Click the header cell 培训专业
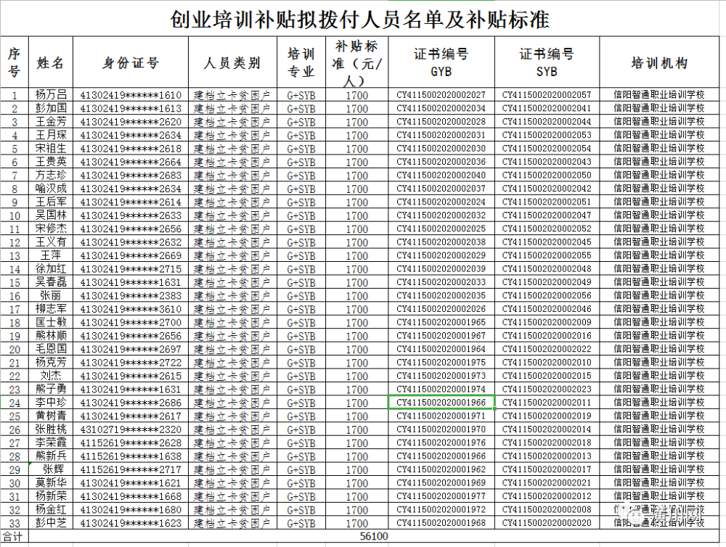The height and width of the screenshot is (547, 726). [301, 62]
